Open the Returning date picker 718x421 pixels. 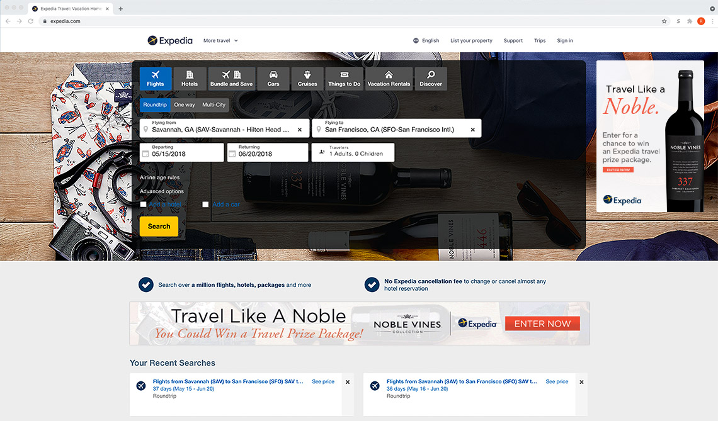[268, 152]
